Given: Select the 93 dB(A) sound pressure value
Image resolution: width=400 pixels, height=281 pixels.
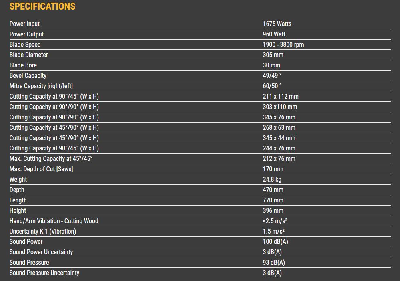Looking at the screenshot, I should point(274,263).
